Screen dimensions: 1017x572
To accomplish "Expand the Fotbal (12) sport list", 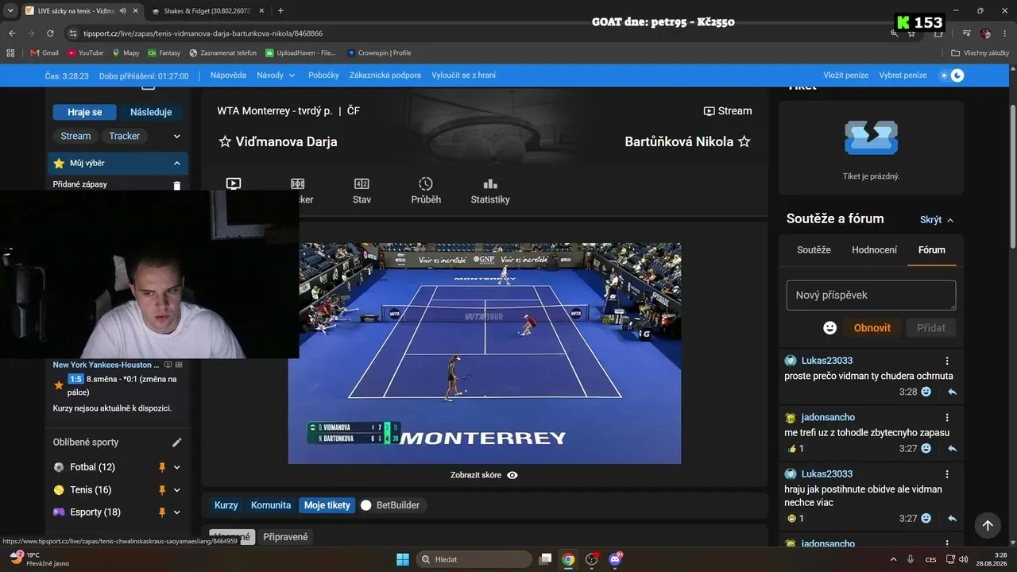I will [176, 467].
